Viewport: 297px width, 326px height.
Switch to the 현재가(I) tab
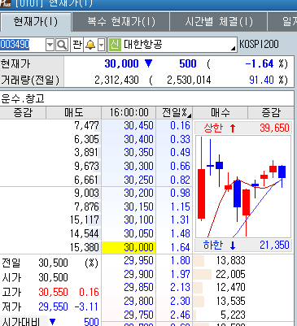pyautogui.click(x=36, y=22)
